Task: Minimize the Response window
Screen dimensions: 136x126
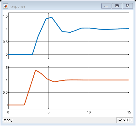Action: [x=106, y=6]
